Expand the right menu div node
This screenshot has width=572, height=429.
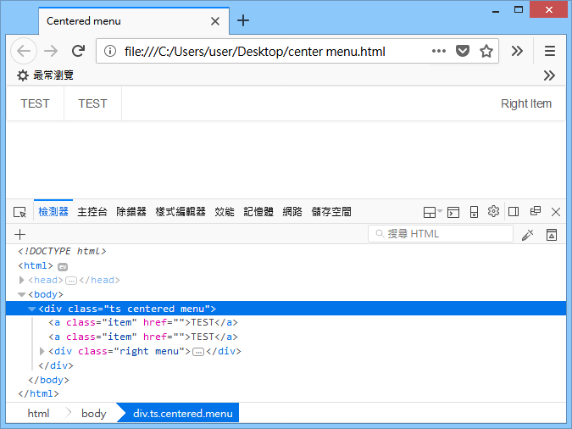click(42, 351)
